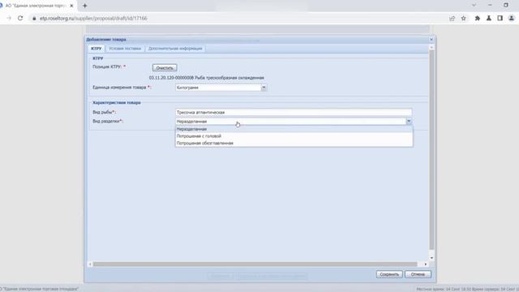Click the horizontal scroll right arrow

click(x=426, y=264)
